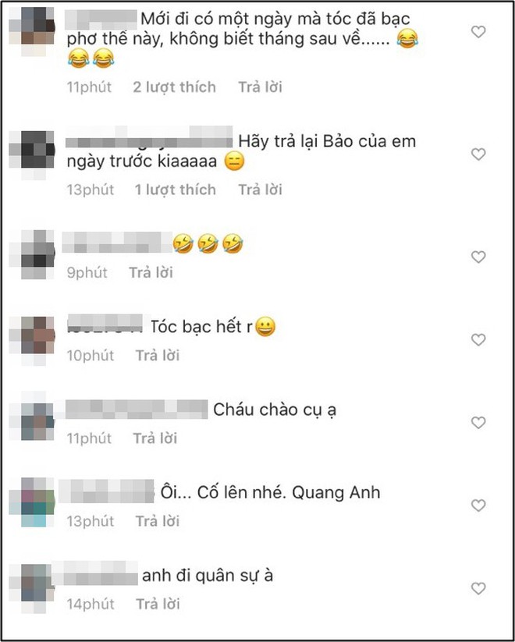Heart the 'anh đi quân sự à' comment
Screen dimensions: 515x642
pos(478,588)
